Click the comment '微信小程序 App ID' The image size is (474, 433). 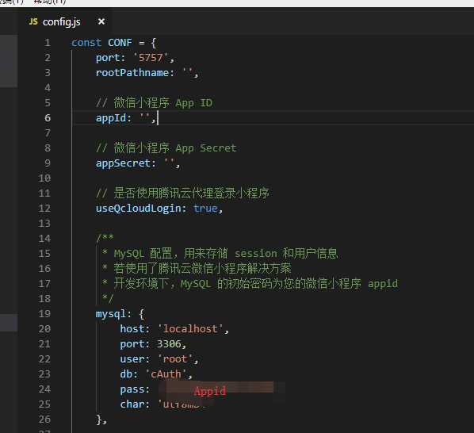(x=163, y=103)
